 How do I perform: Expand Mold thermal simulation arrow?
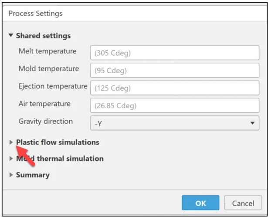pos(11,159)
